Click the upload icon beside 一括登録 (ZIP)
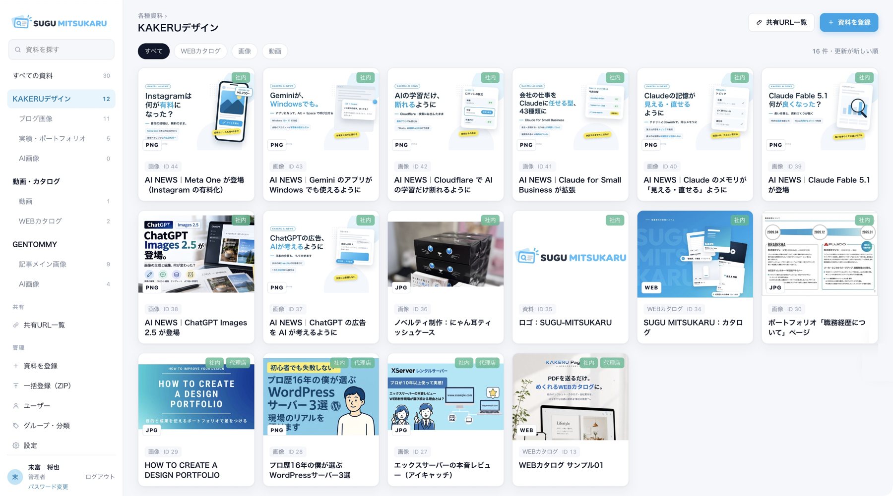893x496 pixels. pos(16,386)
